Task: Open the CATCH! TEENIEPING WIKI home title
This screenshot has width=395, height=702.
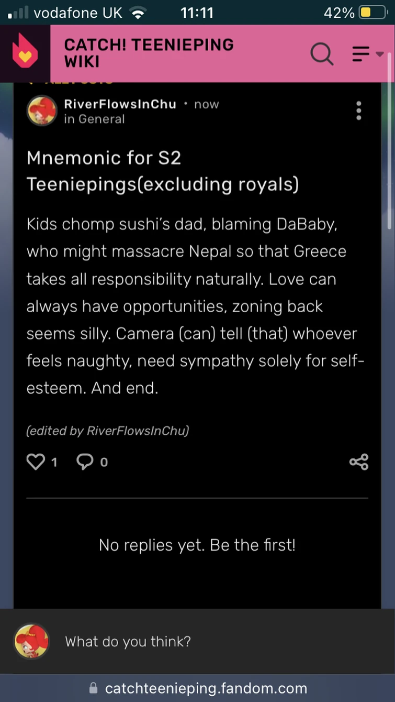Action: tap(149, 53)
